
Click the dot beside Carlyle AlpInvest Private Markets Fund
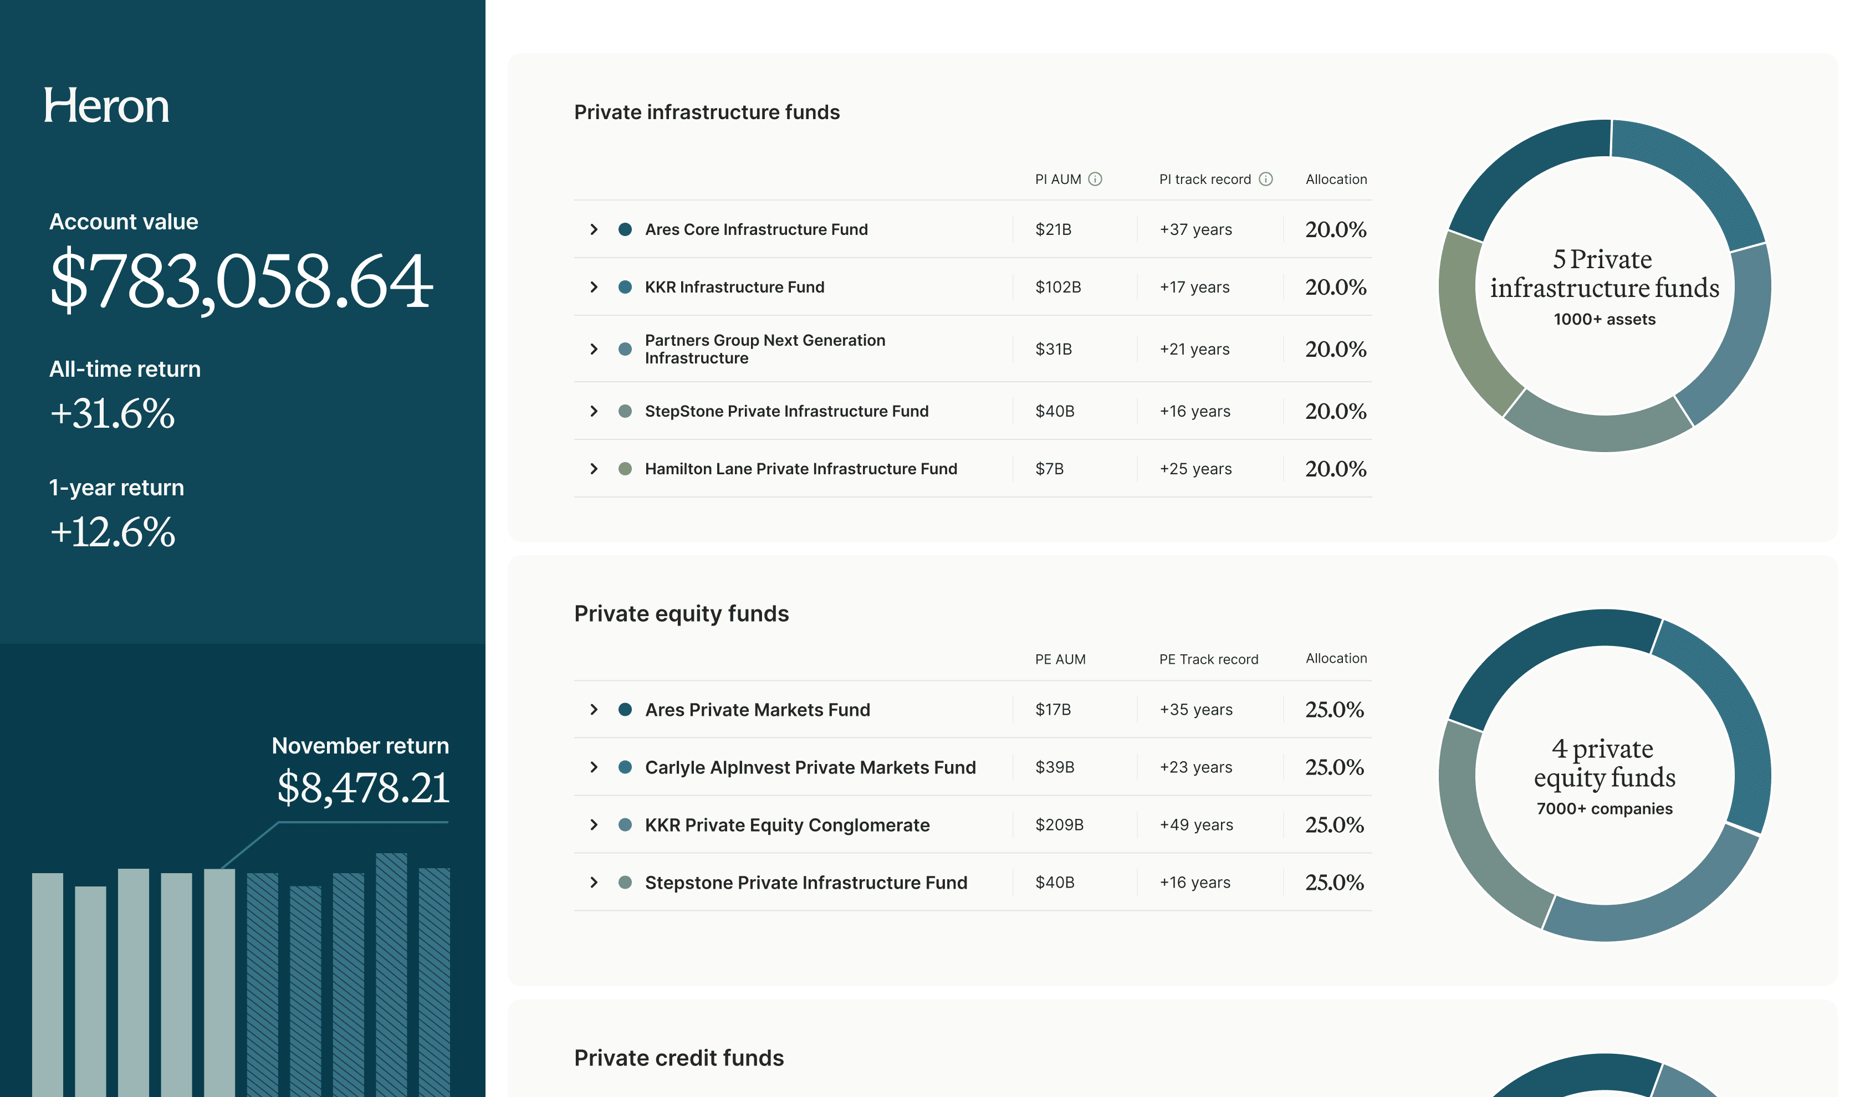click(625, 767)
